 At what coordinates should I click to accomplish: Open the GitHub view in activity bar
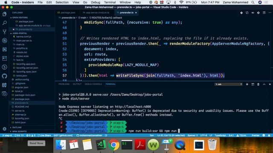(x=5, y=76)
